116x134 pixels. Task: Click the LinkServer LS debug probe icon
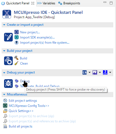tap(85, 72)
